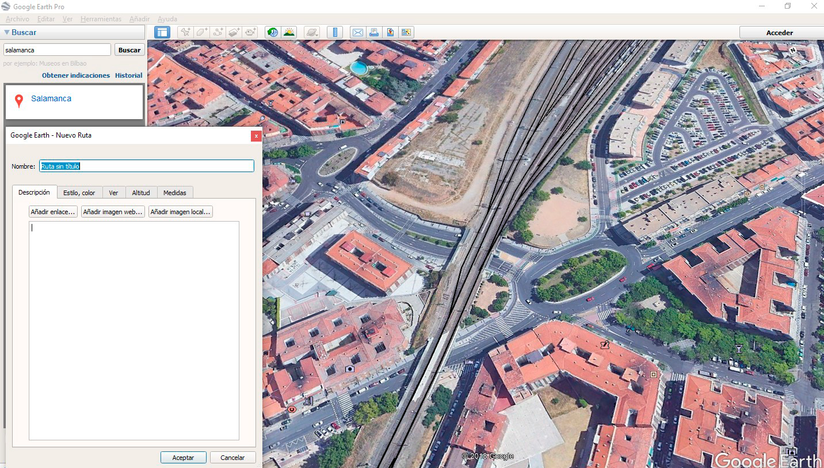The height and width of the screenshot is (468, 824).
Task: Click the Aceptar button
Action: pyautogui.click(x=183, y=458)
